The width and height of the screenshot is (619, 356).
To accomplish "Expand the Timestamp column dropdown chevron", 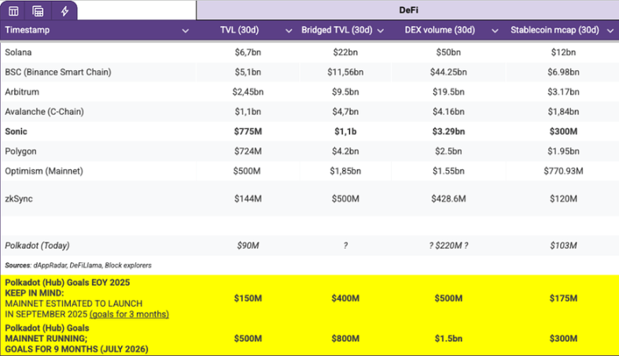I will (x=185, y=31).
